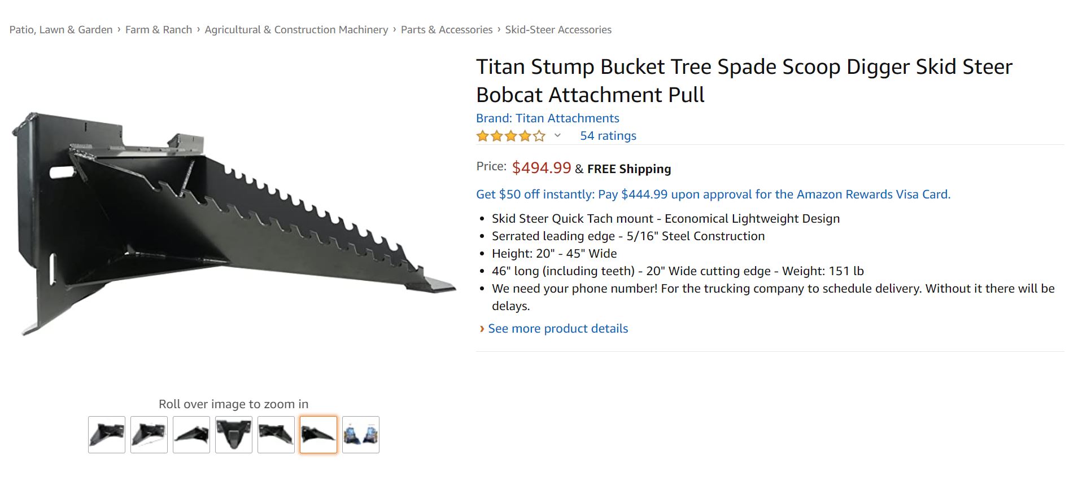Go to Parts & Accessories breadcrumb
The width and height of the screenshot is (1078, 477).
pyautogui.click(x=446, y=30)
